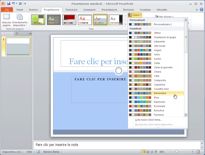Click the color list scroll-down arrow

pyautogui.click(x=186, y=115)
